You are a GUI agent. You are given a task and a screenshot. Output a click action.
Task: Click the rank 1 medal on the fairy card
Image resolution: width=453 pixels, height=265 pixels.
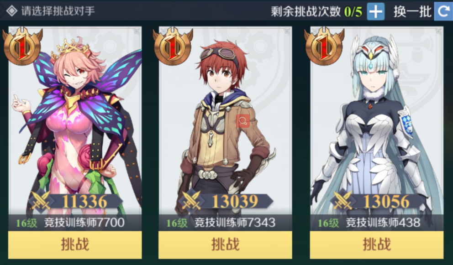(22, 46)
